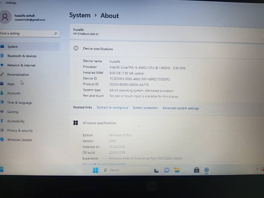Focus the Find a setting field
264x198 pixels.
point(30,34)
